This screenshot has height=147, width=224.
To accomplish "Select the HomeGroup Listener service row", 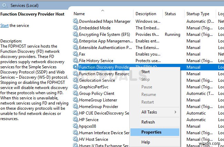I will click(x=98, y=100).
